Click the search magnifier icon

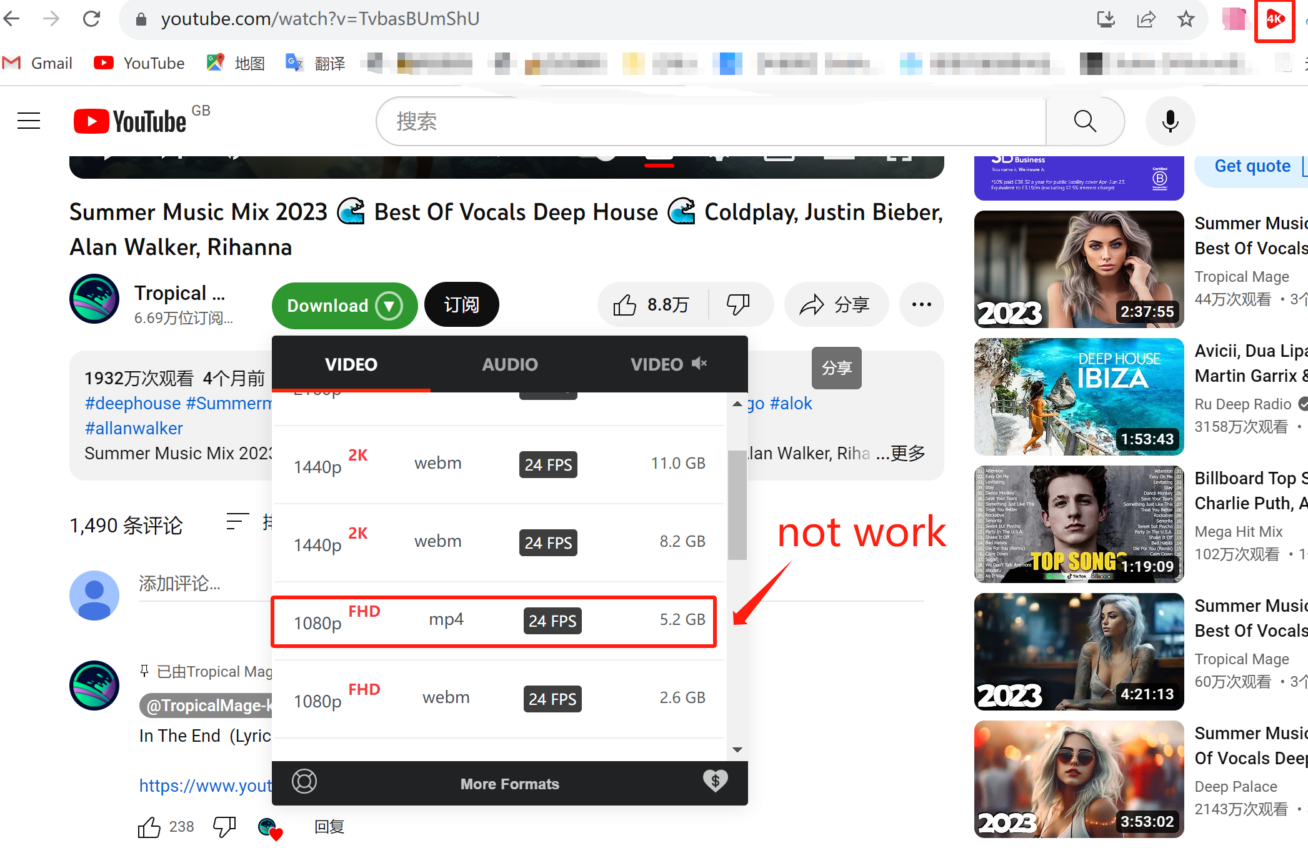coord(1086,121)
